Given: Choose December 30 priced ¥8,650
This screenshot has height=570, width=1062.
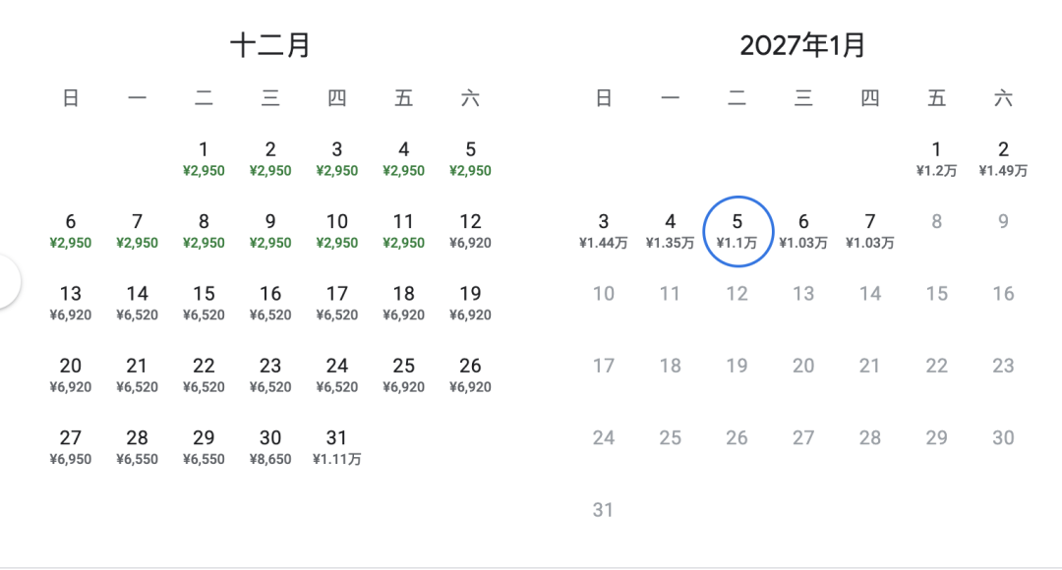Looking at the screenshot, I should 270,447.
